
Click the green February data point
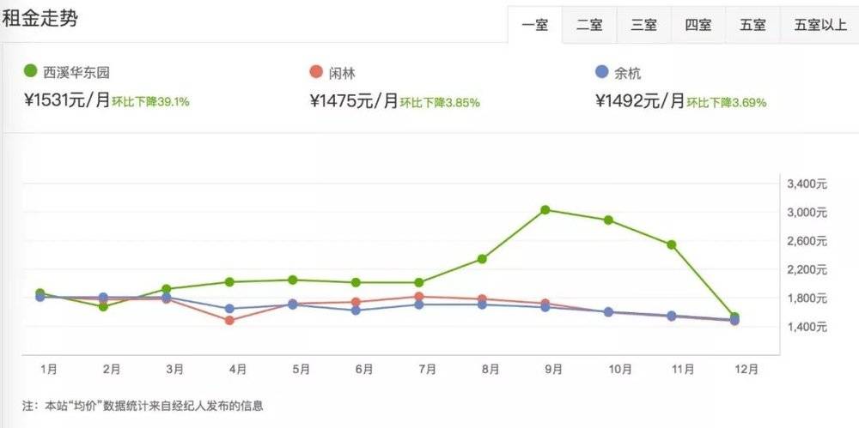click(x=103, y=306)
